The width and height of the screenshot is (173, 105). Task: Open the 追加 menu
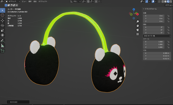click(35, 1)
